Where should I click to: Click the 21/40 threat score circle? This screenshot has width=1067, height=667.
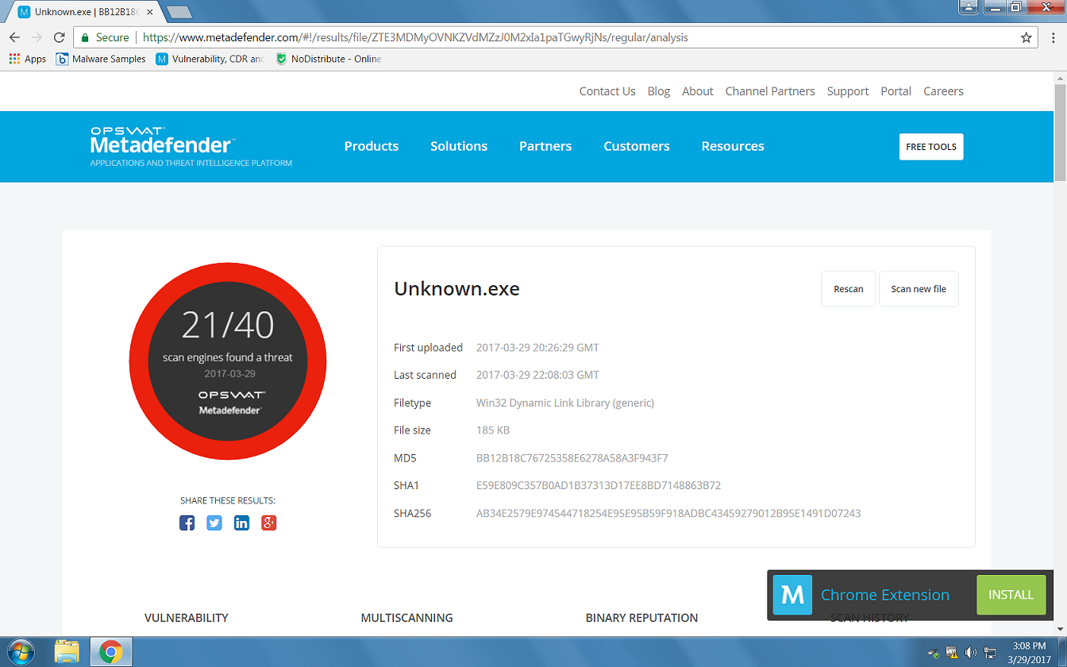point(228,360)
